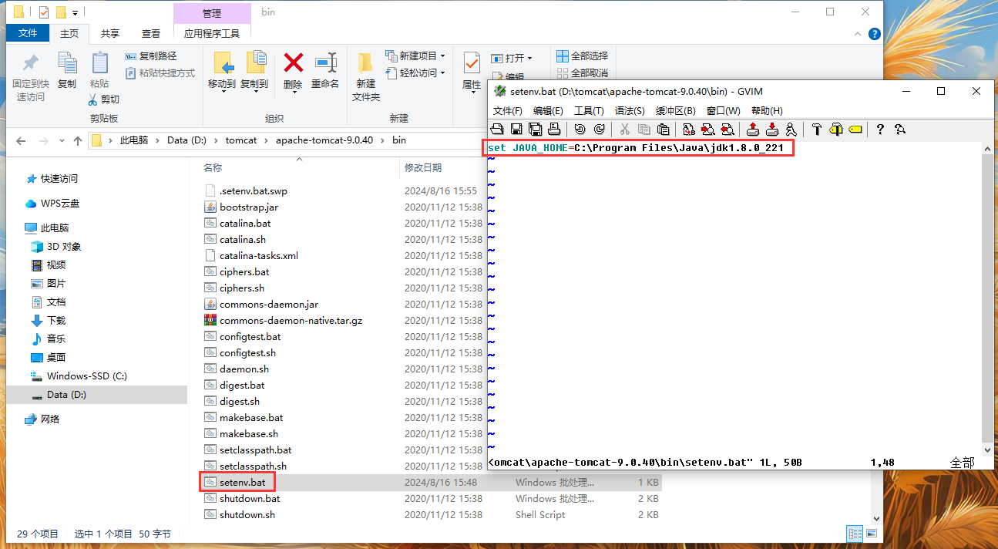Image resolution: width=998 pixels, height=549 pixels.
Task: Click the Run make hammer icon in GVIM
Action: pyautogui.click(x=816, y=130)
